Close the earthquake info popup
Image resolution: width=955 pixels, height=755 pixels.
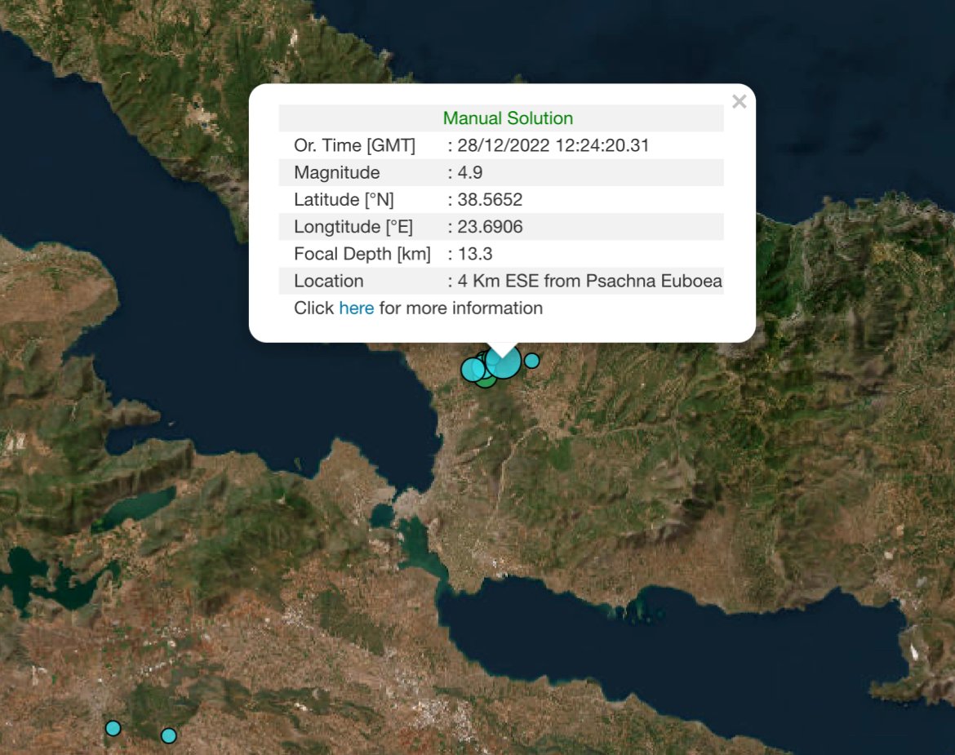click(x=739, y=102)
